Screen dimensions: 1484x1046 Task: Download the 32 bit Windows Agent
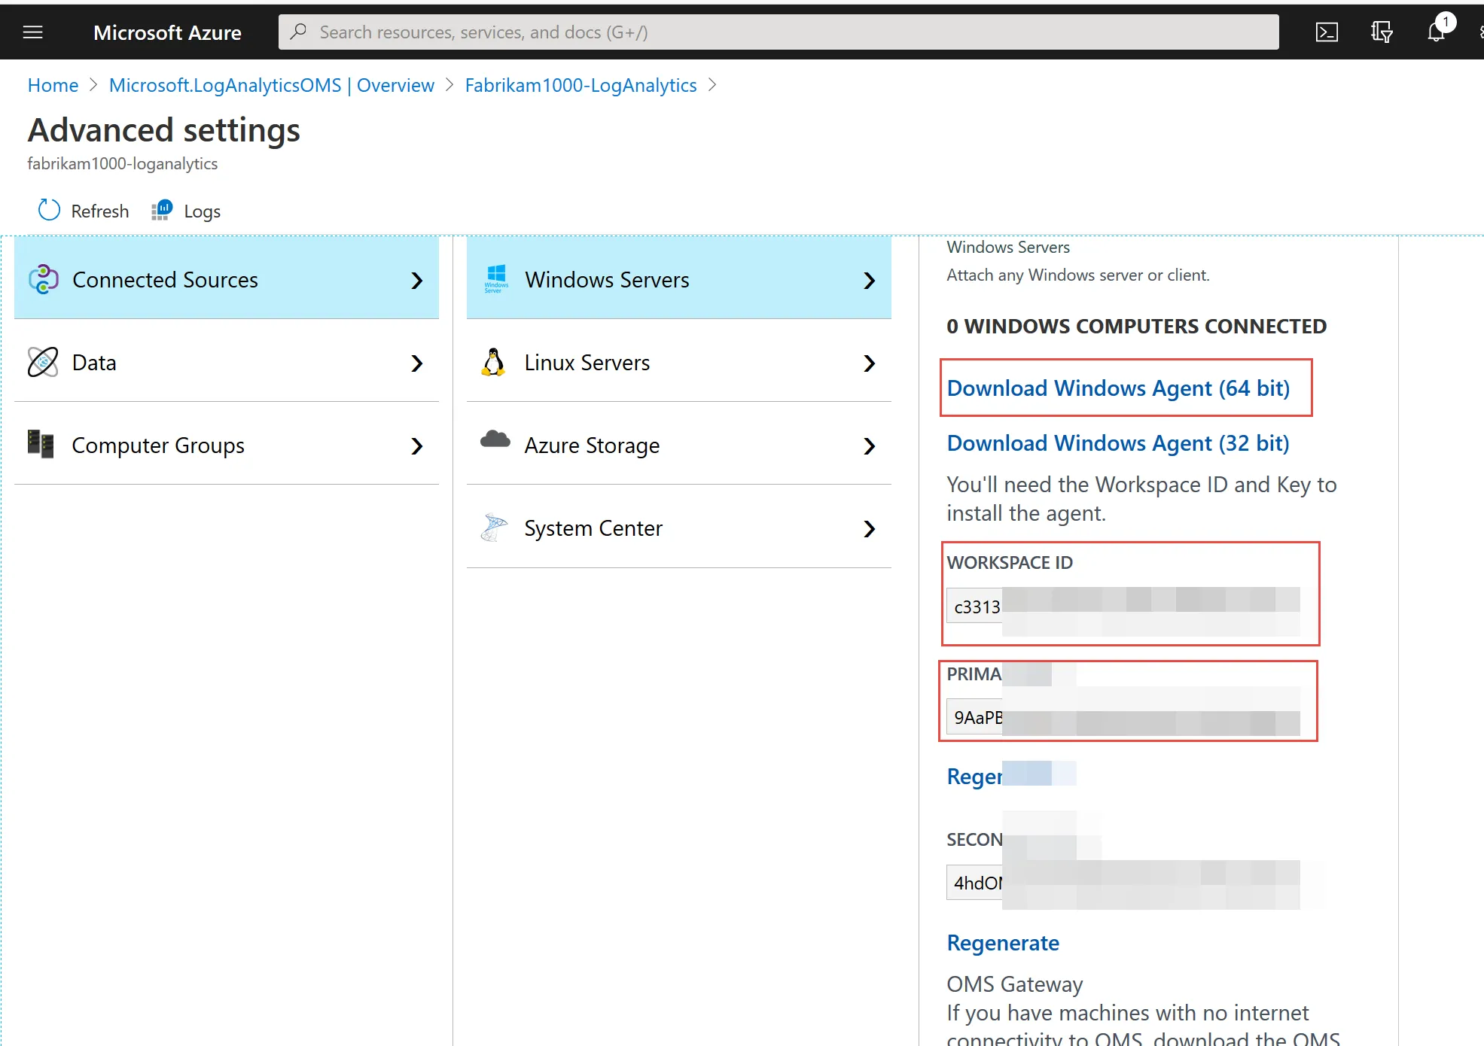pyautogui.click(x=1117, y=443)
